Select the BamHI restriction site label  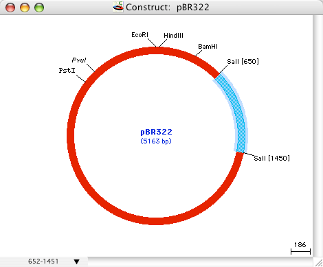[208, 47]
